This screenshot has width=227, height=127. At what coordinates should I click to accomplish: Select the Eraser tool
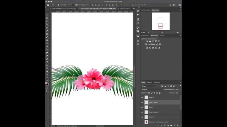[47, 47]
